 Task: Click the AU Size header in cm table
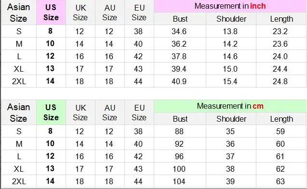[x=110, y=113]
